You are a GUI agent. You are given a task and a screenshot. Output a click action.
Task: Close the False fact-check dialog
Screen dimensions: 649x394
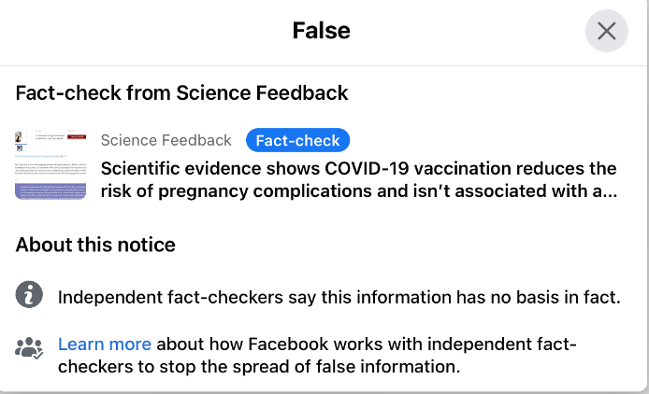606,31
